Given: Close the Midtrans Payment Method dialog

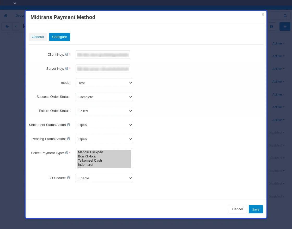Looking at the screenshot, I should [263, 15].
